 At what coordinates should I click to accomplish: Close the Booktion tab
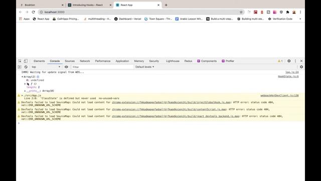tap(62, 5)
